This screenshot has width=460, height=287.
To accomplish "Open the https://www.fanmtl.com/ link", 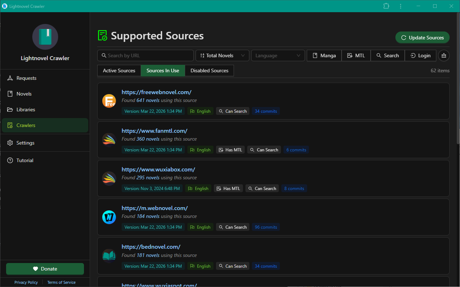I will click(154, 131).
